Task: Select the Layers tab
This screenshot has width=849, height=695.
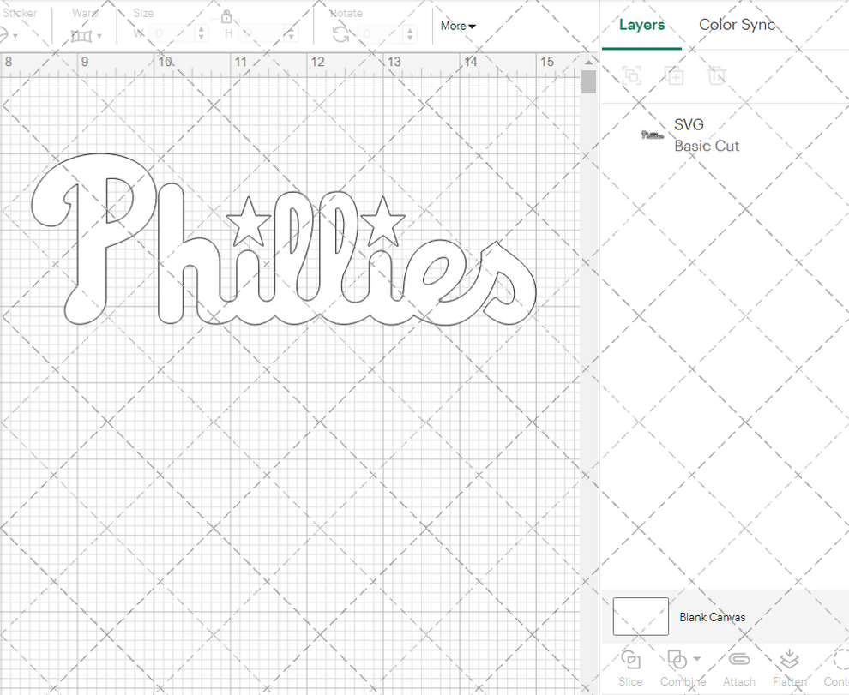Action: [641, 25]
